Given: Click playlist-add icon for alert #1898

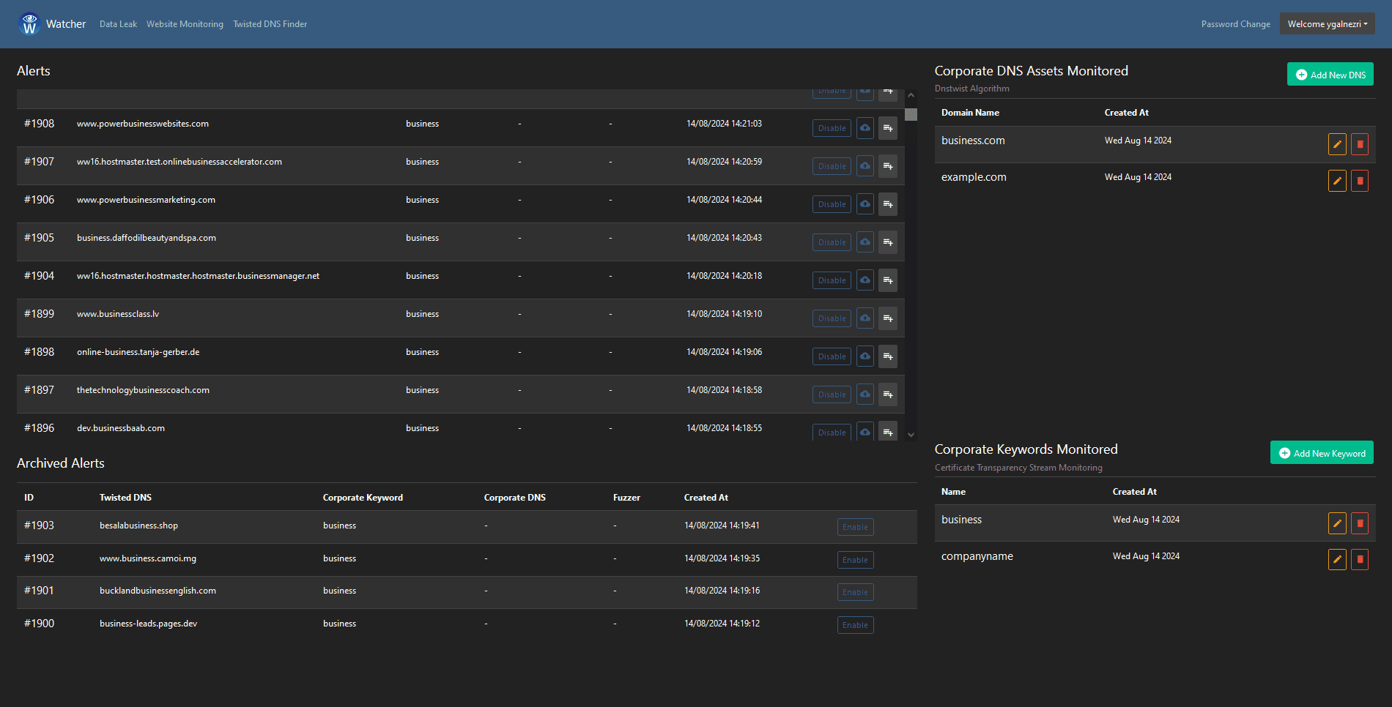Looking at the screenshot, I should pyautogui.click(x=888, y=356).
